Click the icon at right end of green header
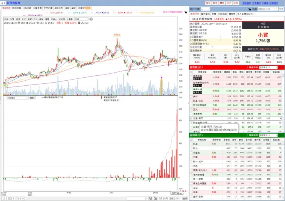 tap(280, 135)
